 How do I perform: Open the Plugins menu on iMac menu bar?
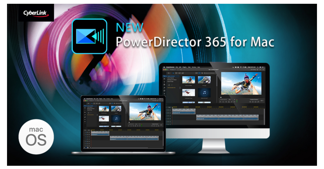(x=185, y=67)
